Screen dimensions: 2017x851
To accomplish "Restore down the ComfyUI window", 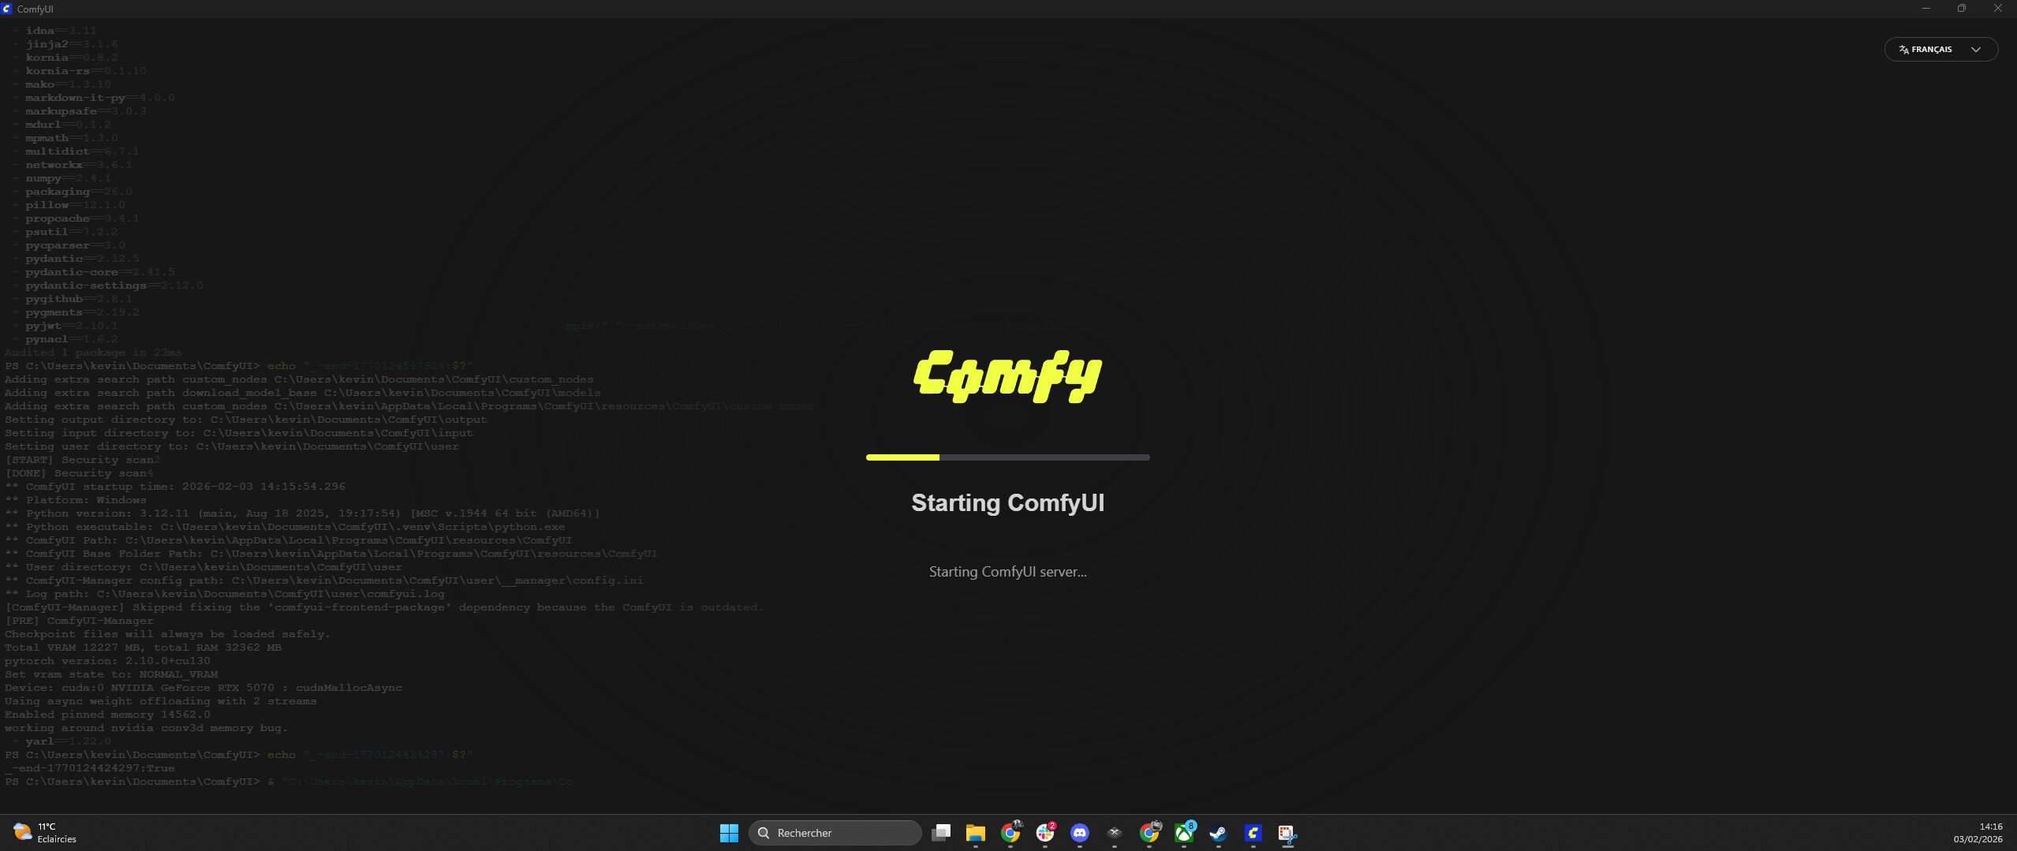I will (1962, 9).
